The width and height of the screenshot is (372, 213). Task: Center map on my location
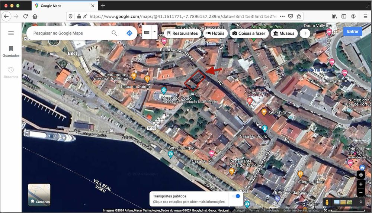[361, 175]
